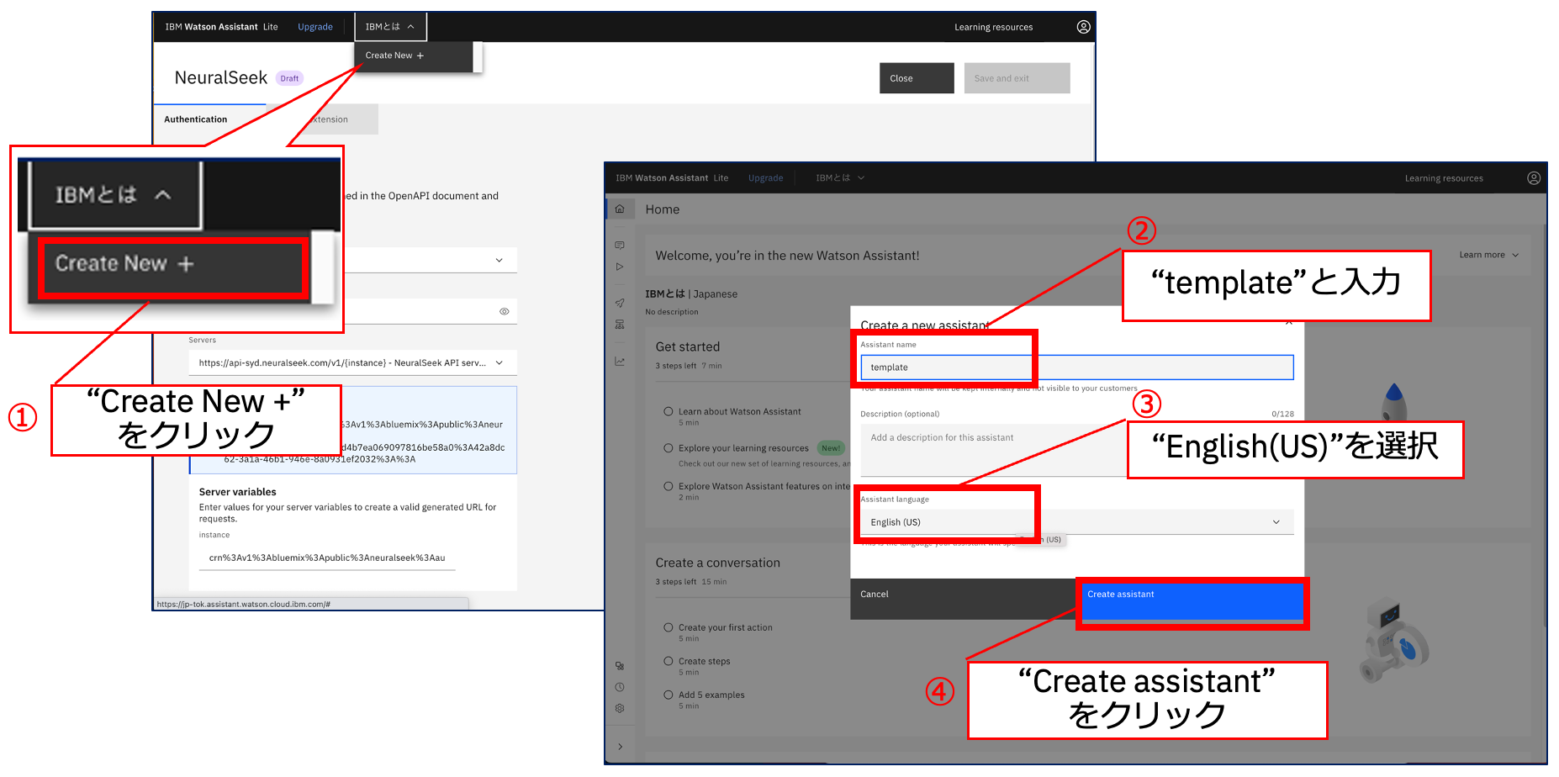Click the 'New!' badge beside learning resources
Viewport: 1559px width, 777px height.
pos(831,448)
